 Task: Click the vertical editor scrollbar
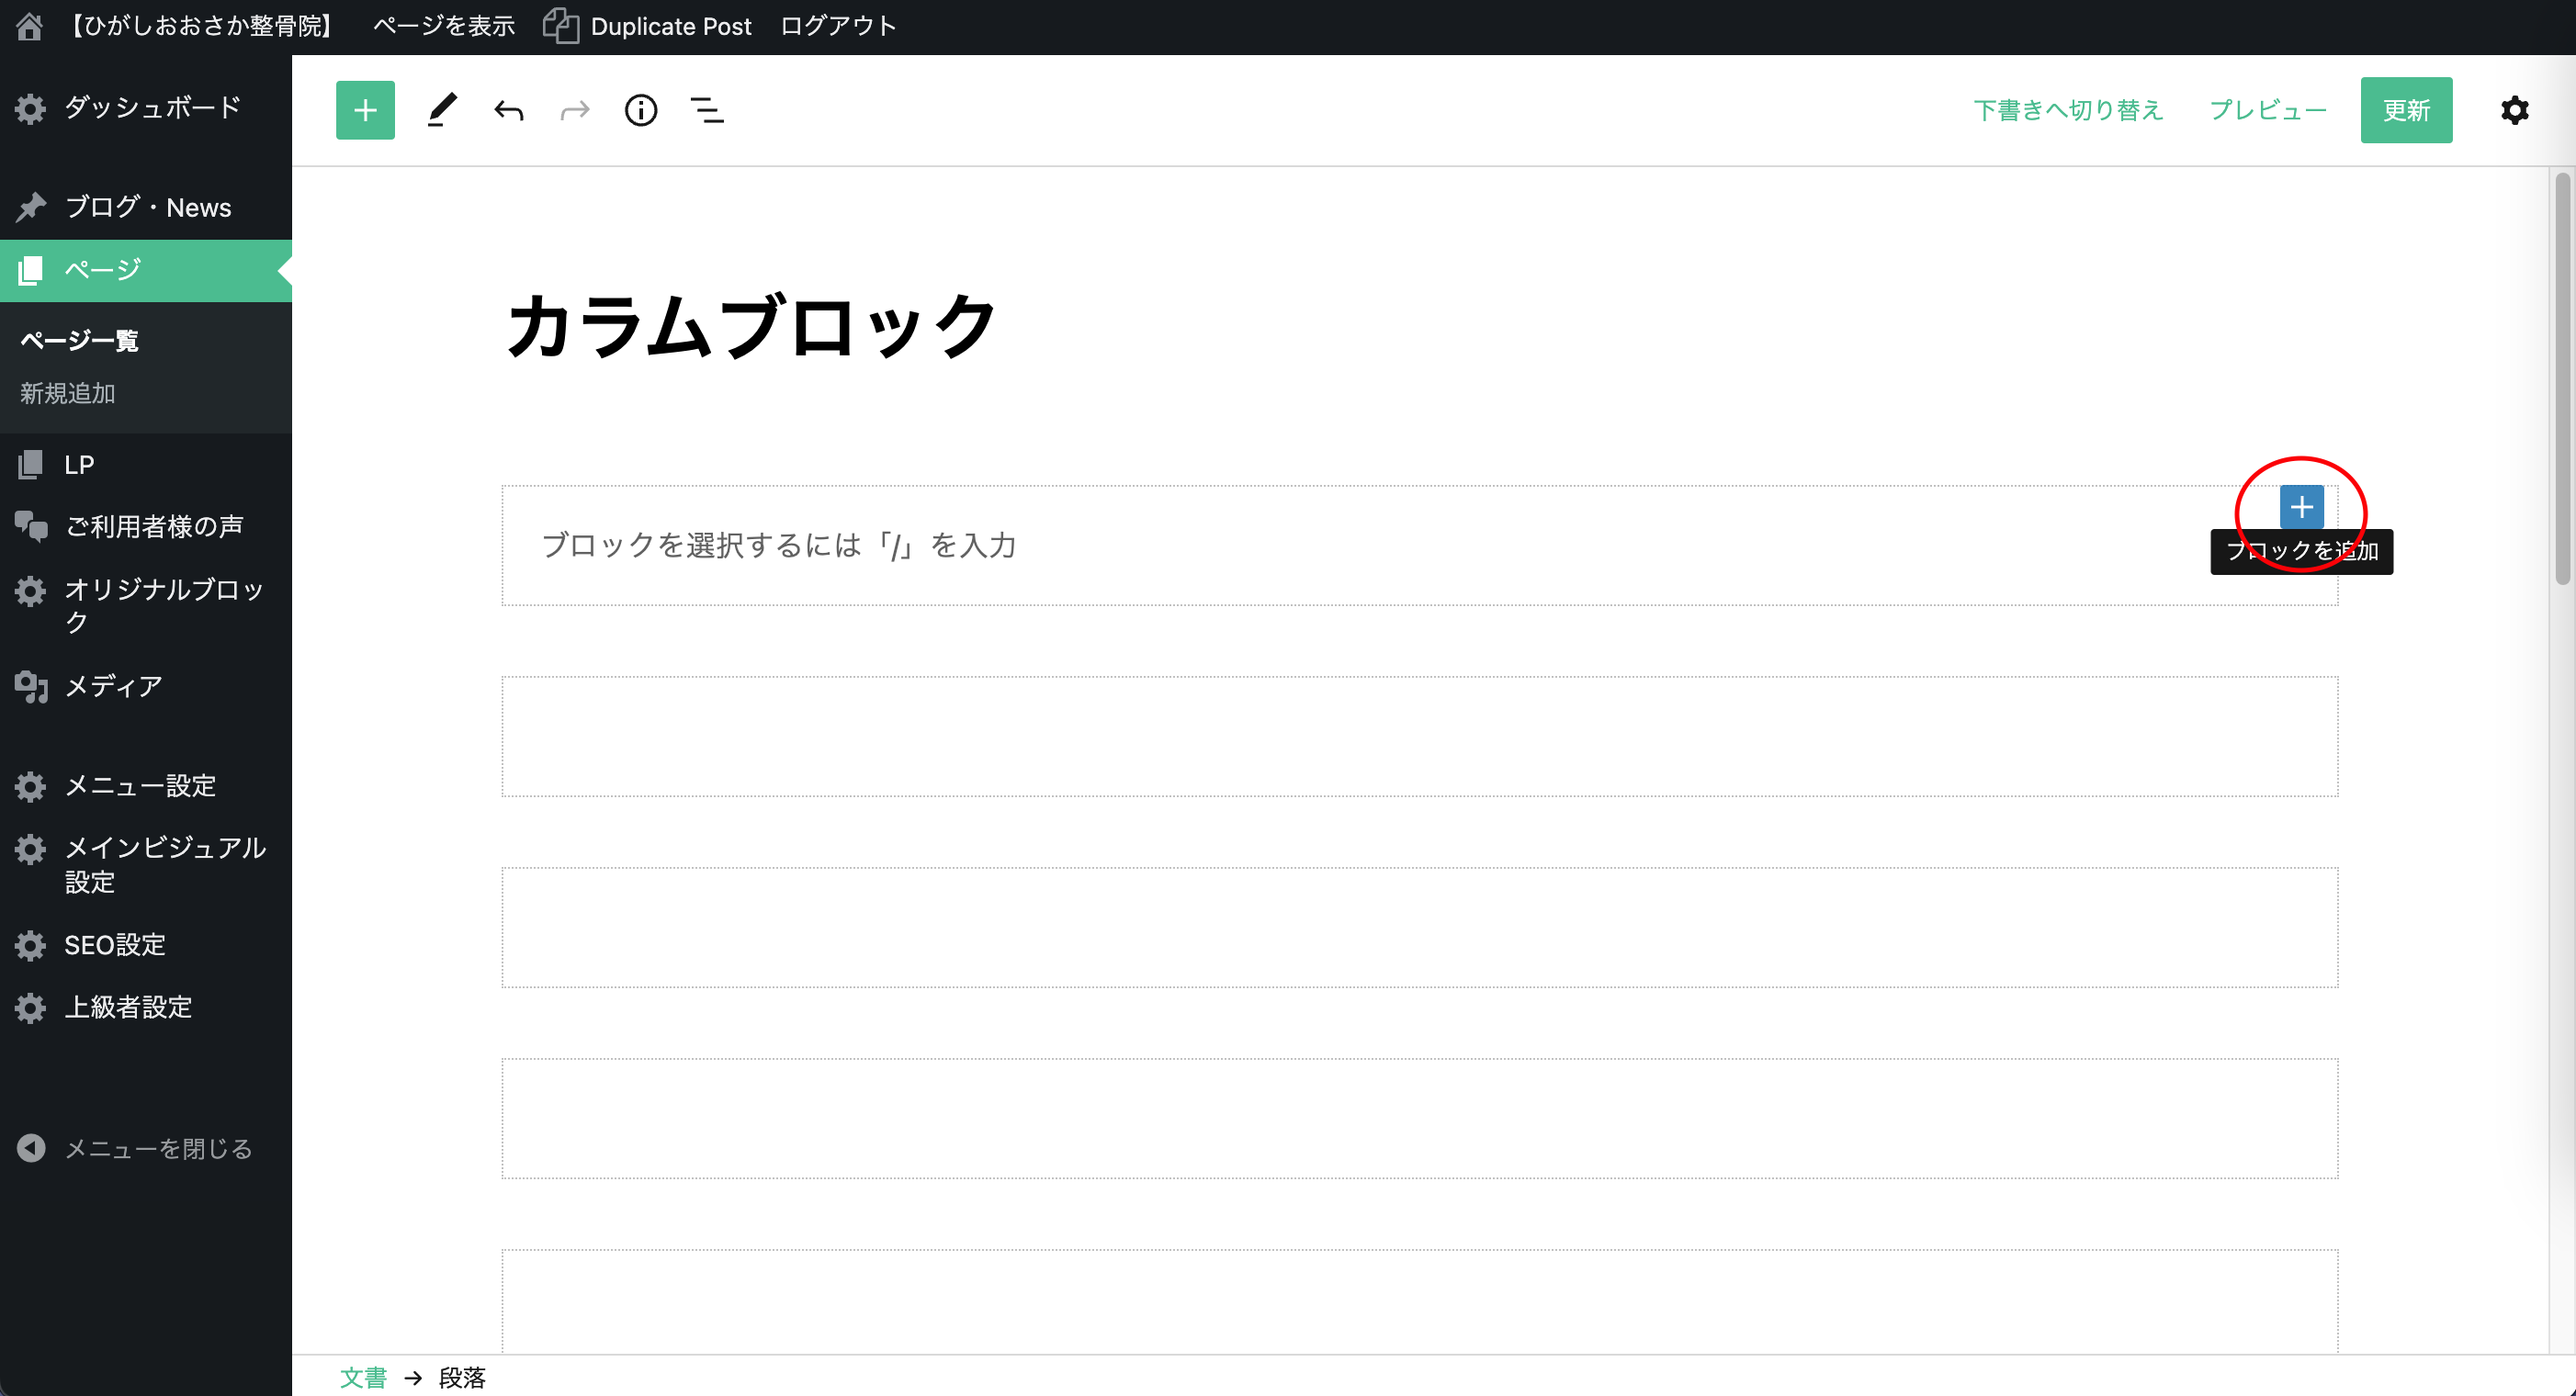[2561, 380]
